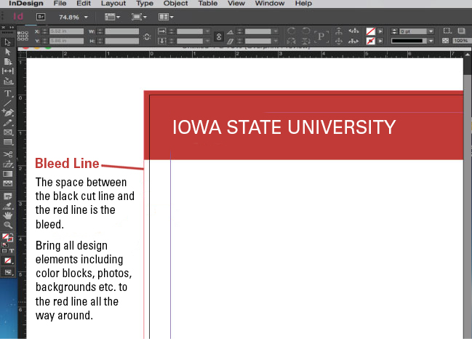Select the Note tool
Screen dimensions: 472x339
click(8, 196)
